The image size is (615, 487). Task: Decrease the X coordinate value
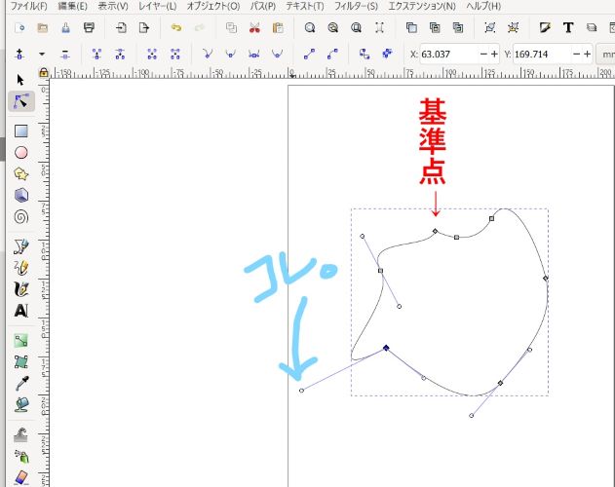[483, 55]
